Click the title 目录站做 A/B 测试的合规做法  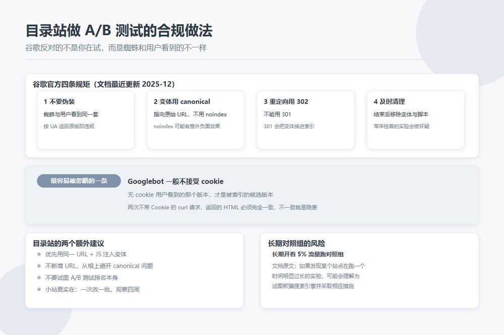[x=119, y=31]
